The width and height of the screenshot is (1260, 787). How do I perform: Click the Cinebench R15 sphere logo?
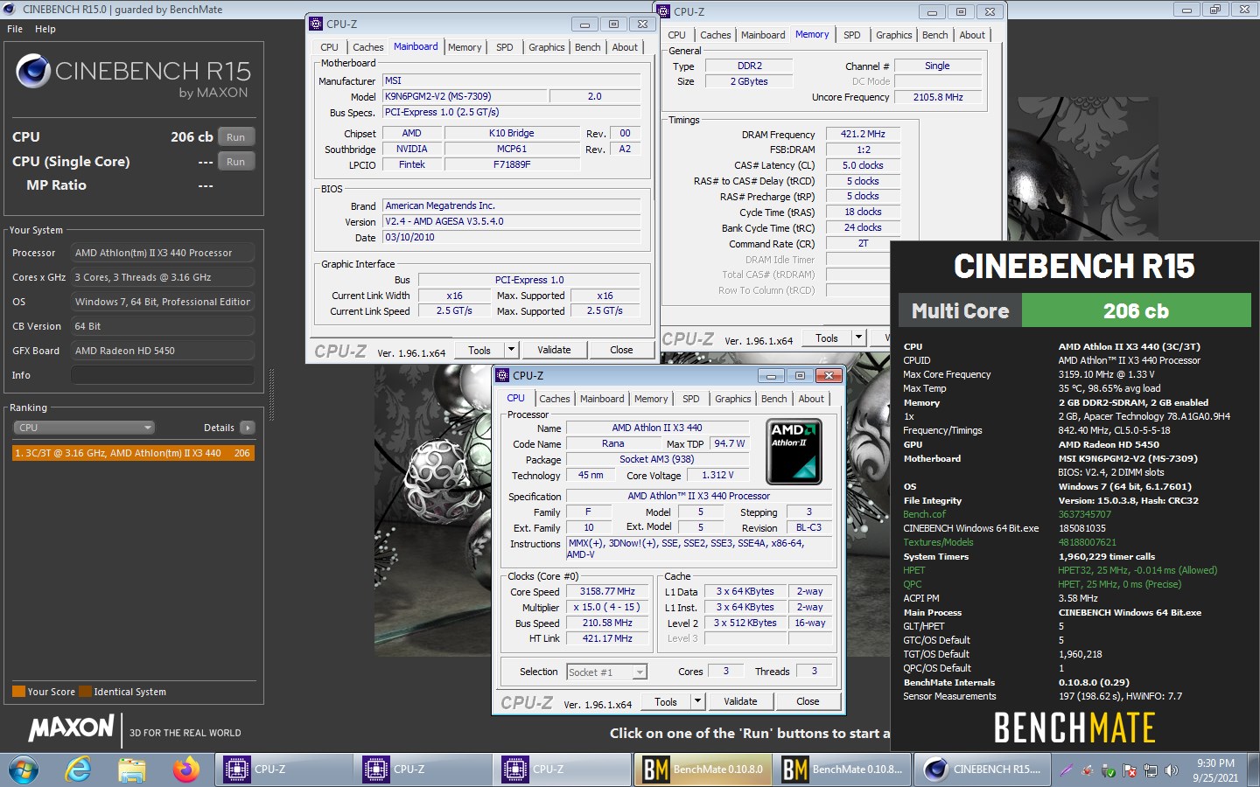(33, 72)
